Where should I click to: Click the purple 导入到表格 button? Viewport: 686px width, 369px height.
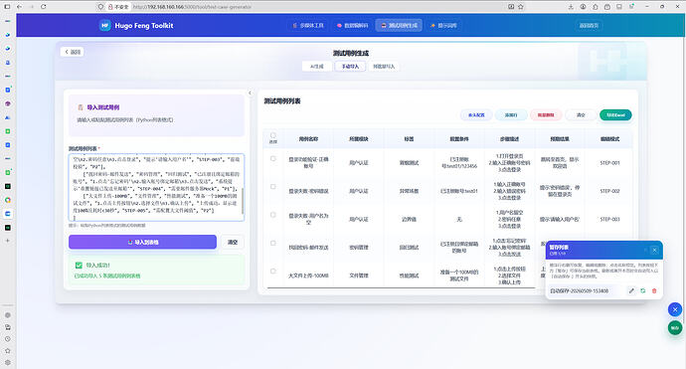point(142,242)
